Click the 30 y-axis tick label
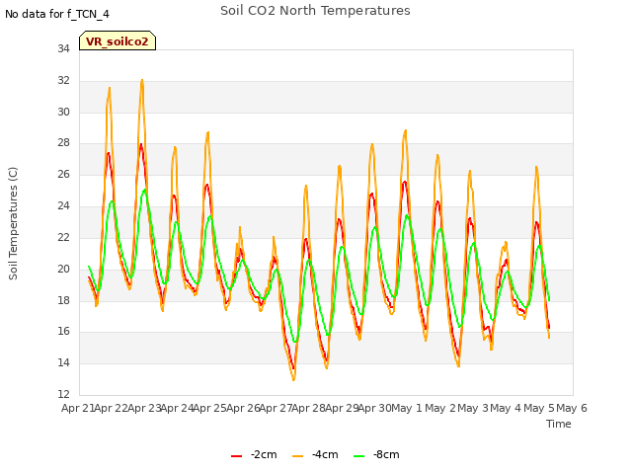Viewport: 632px width, 474px height. 63,112
